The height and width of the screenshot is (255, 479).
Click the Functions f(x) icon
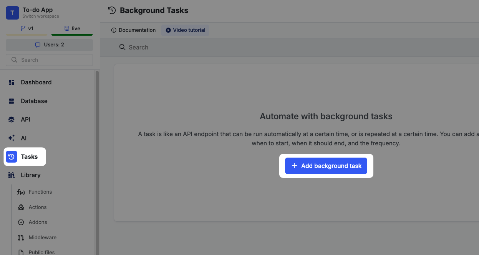[x=21, y=192]
